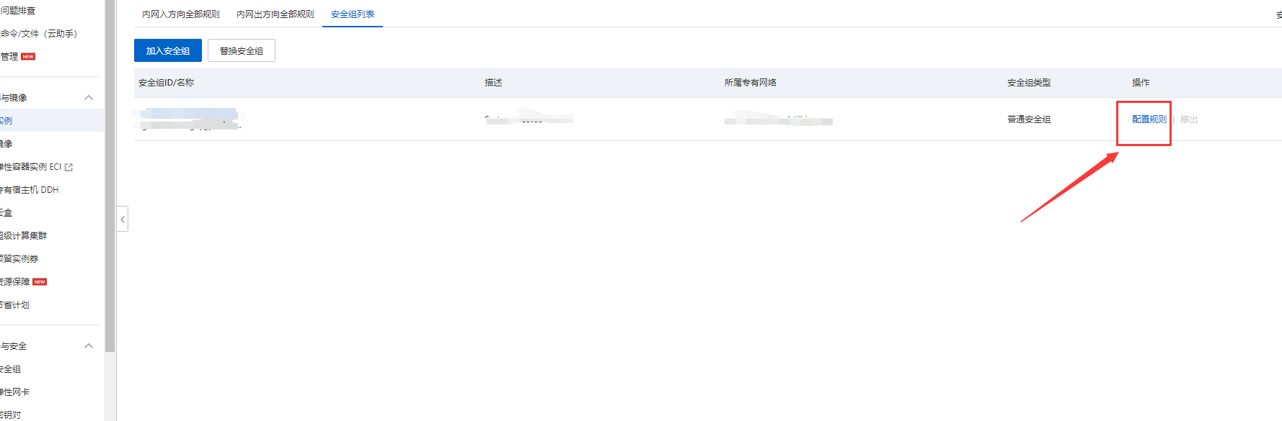Click the sidebar vertical scrollbar
This screenshot has height=421, width=1282.
coord(110,176)
